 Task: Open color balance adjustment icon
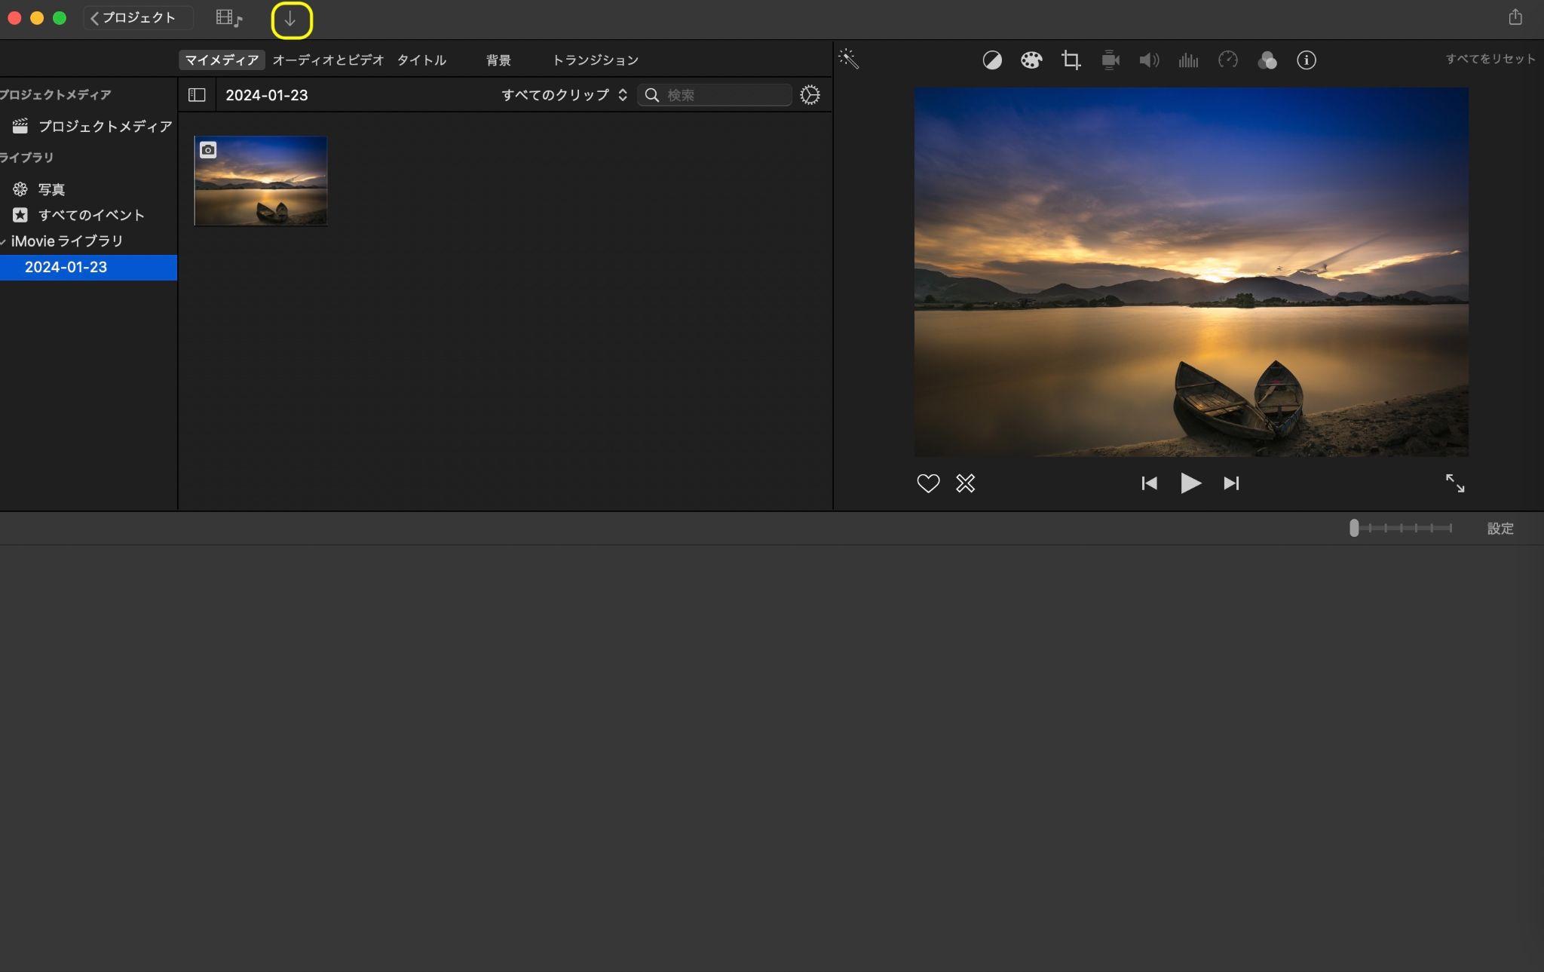992,60
